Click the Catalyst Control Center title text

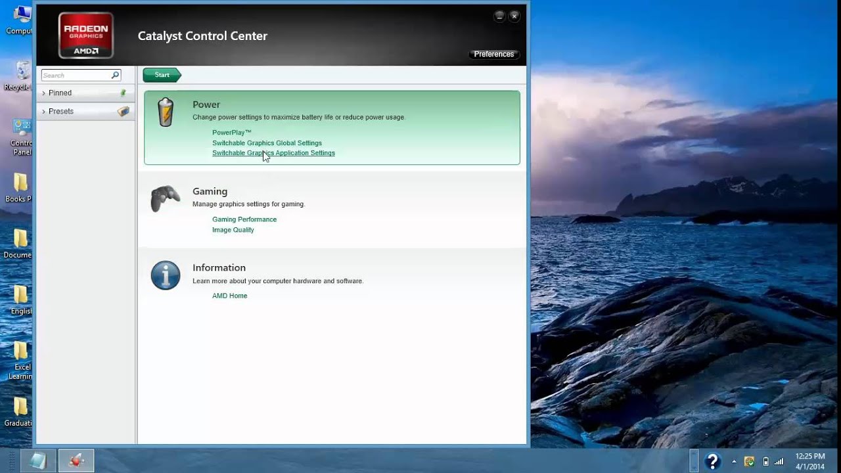[202, 36]
